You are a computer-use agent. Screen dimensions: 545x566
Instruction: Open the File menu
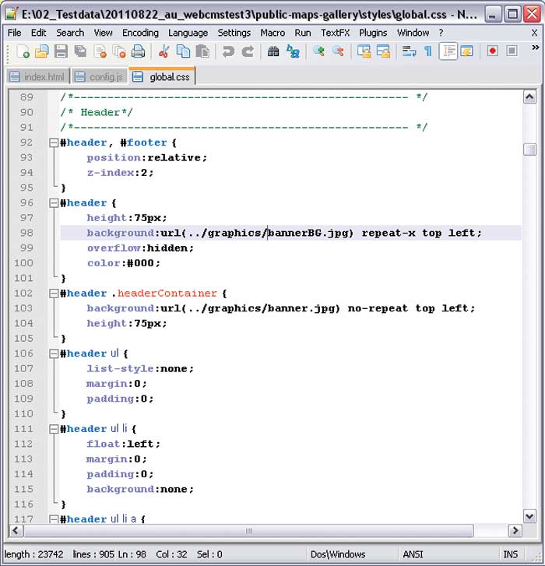[15, 33]
